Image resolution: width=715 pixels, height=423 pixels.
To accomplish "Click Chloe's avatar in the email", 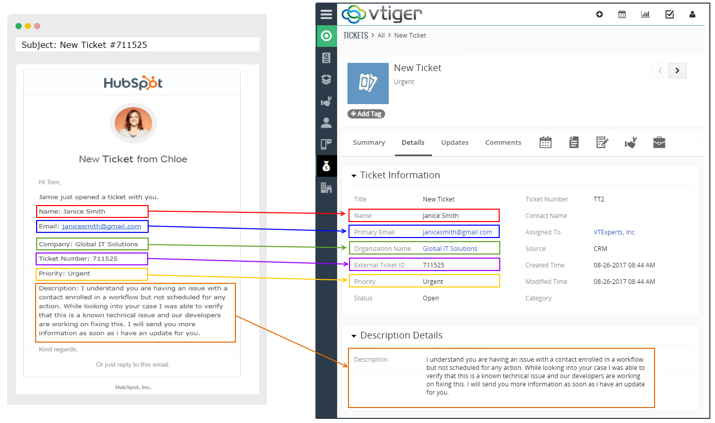I will [133, 123].
